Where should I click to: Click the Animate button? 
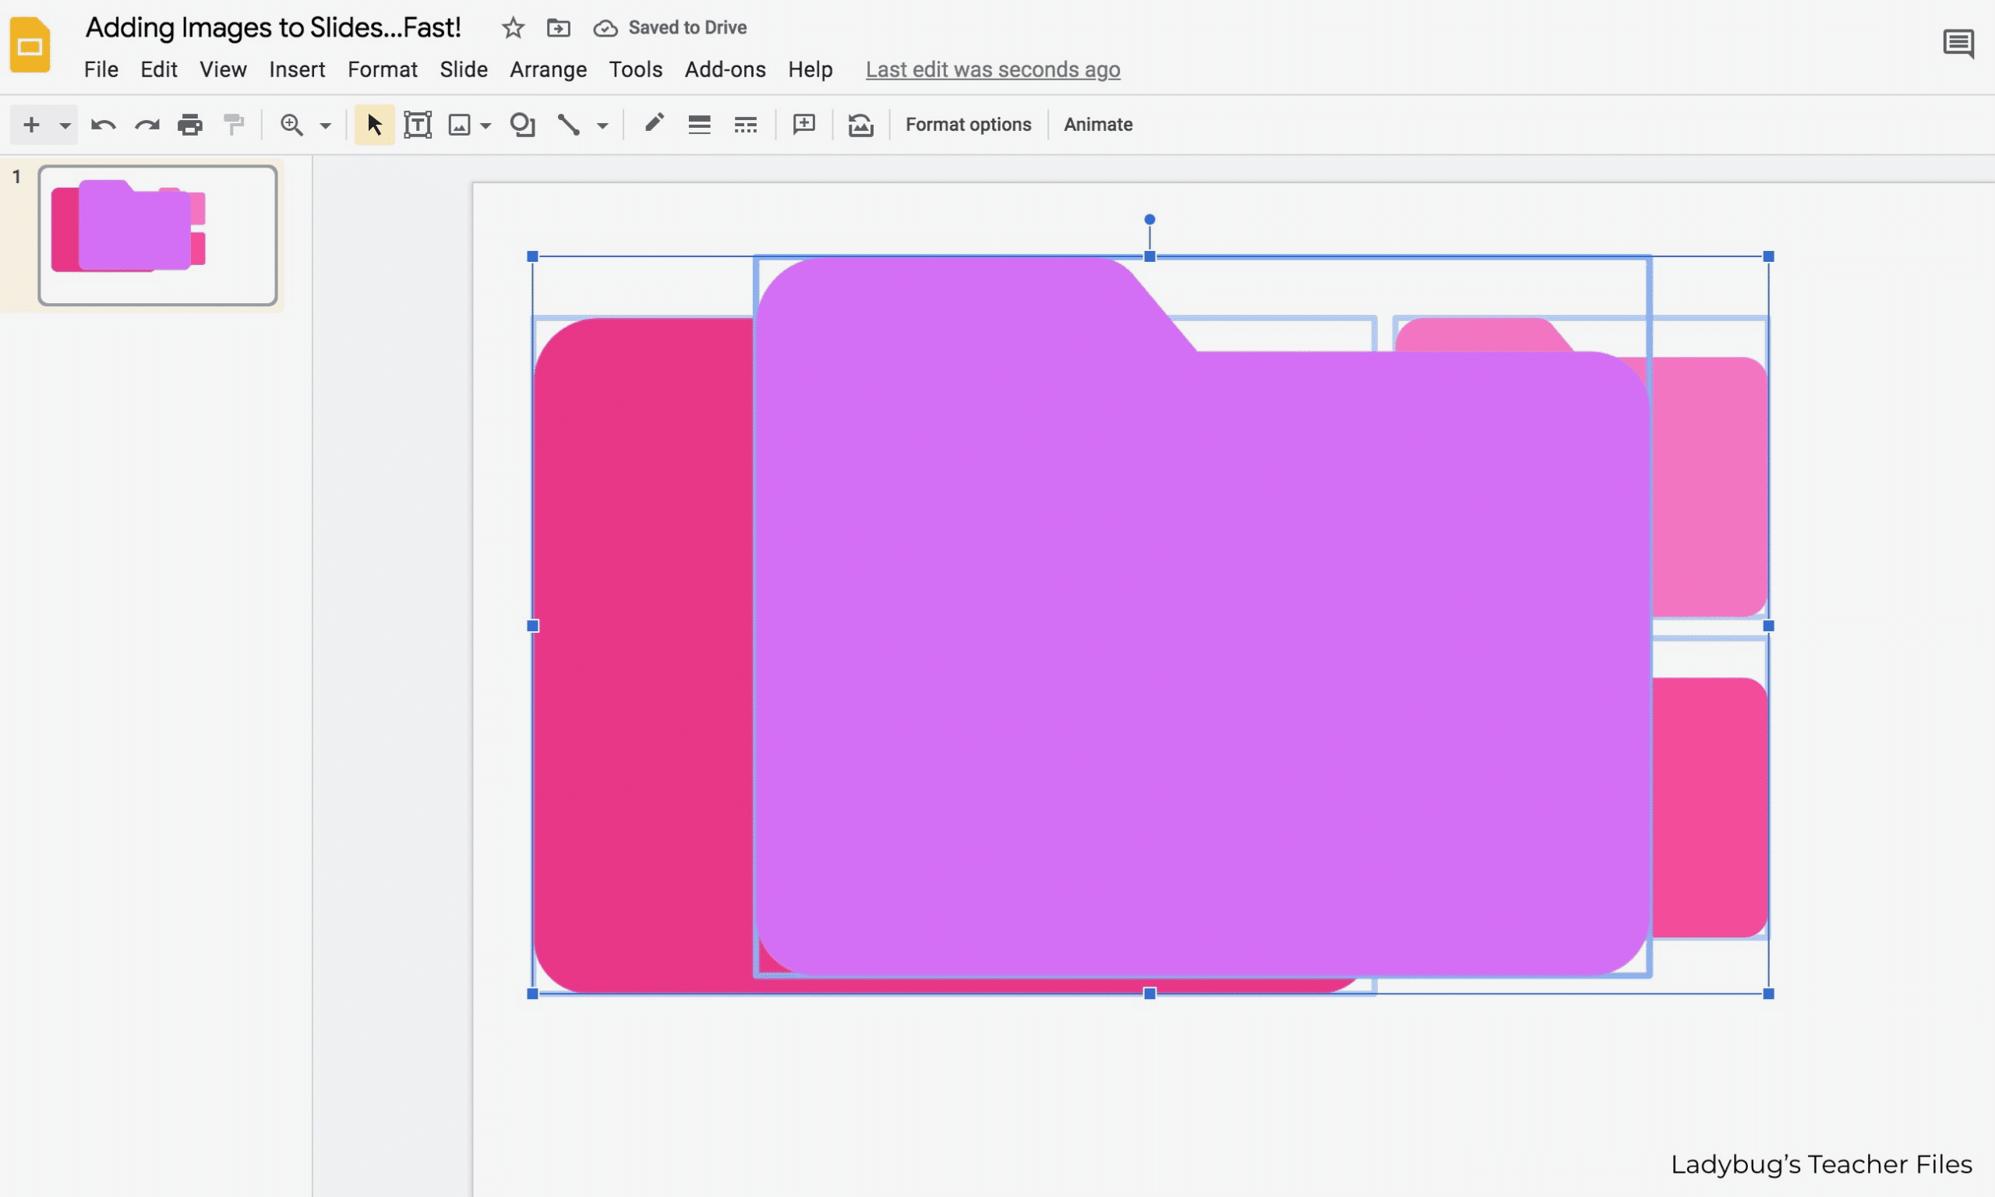1097,124
